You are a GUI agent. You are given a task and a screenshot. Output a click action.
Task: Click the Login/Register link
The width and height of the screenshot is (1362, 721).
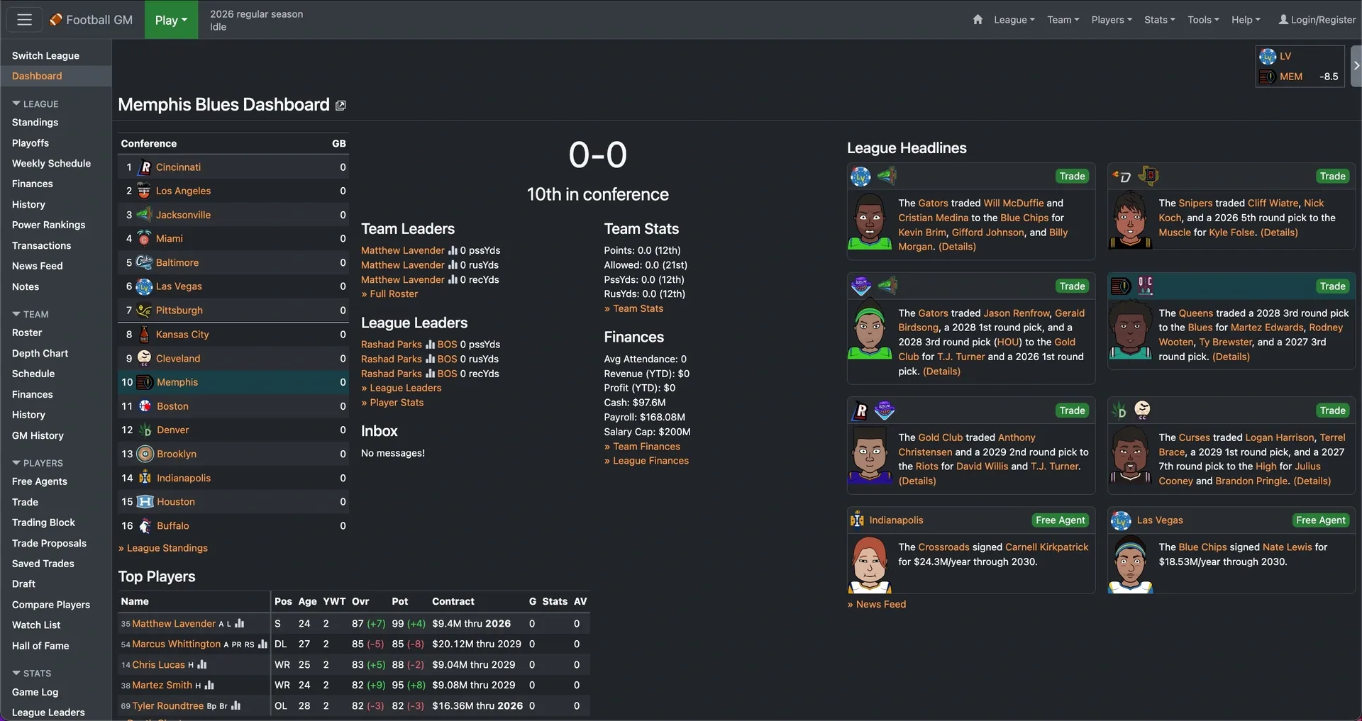pos(1317,20)
